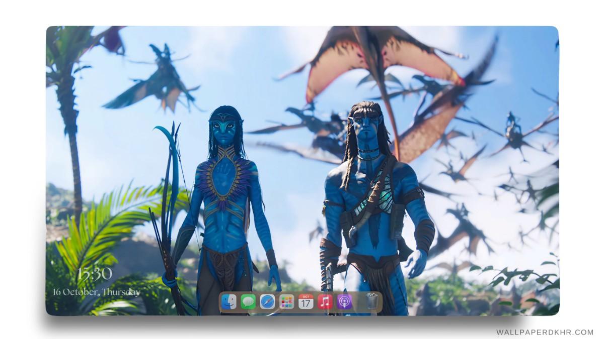Click the white border below the wallpaper
Screen dimensions: 604x339
302,326
